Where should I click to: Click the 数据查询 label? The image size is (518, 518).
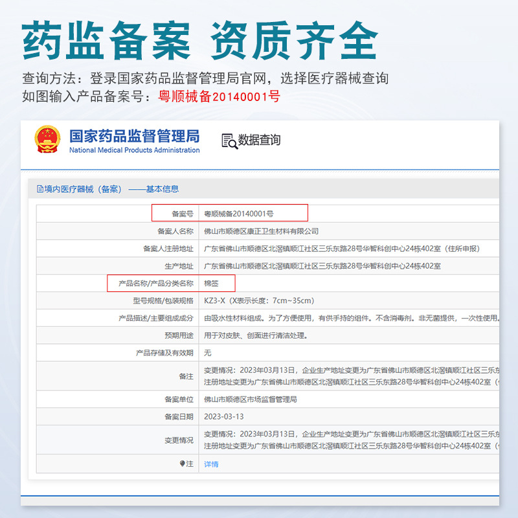(260, 140)
